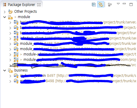The height and width of the screenshot is (108, 137).
Task: Click the Package Explorer tab icon
Action: pos(4,5)
